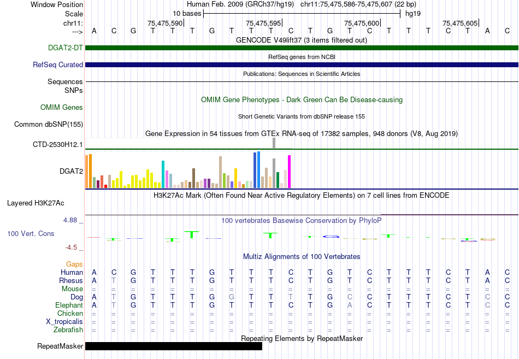Click the OMIM Gene Phenotypes track title
The height and width of the screenshot is (359, 519).
302,99
